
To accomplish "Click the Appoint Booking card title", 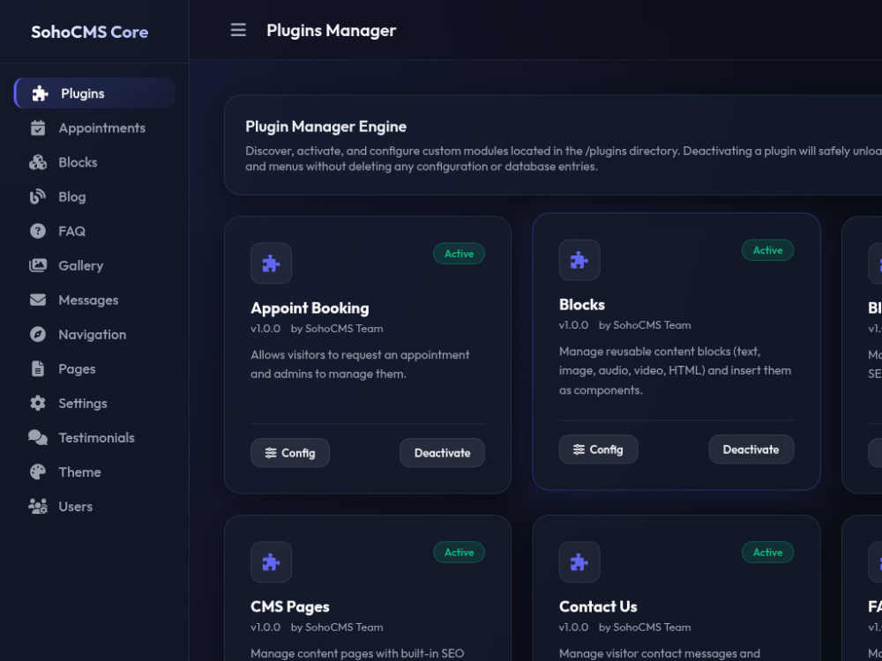I will point(310,308).
